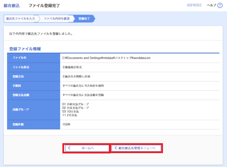Go back with the ホームへ button
This screenshot has width=227, height=167.
pyautogui.click(x=87, y=148)
